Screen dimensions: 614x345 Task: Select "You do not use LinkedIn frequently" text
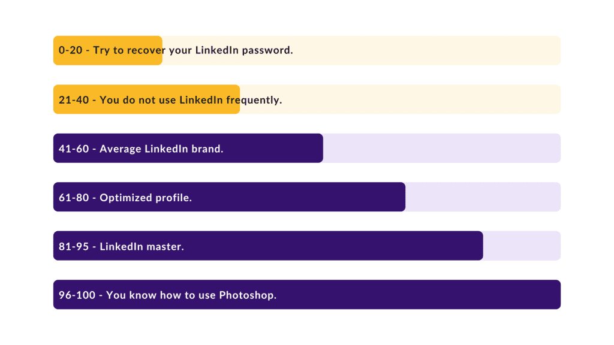coord(191,100)
